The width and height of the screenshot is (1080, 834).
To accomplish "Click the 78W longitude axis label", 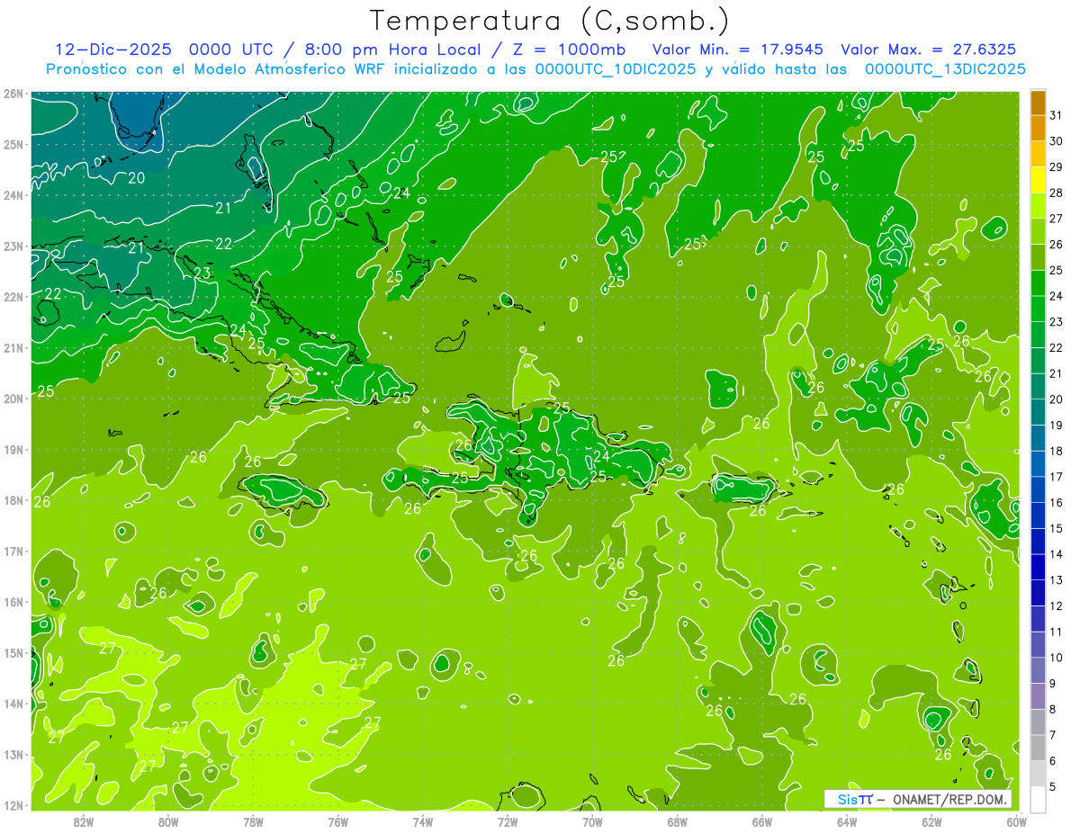I will tap(253, 821).
